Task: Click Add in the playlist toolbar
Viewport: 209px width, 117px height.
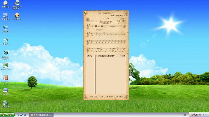Action: click(91, 97)
